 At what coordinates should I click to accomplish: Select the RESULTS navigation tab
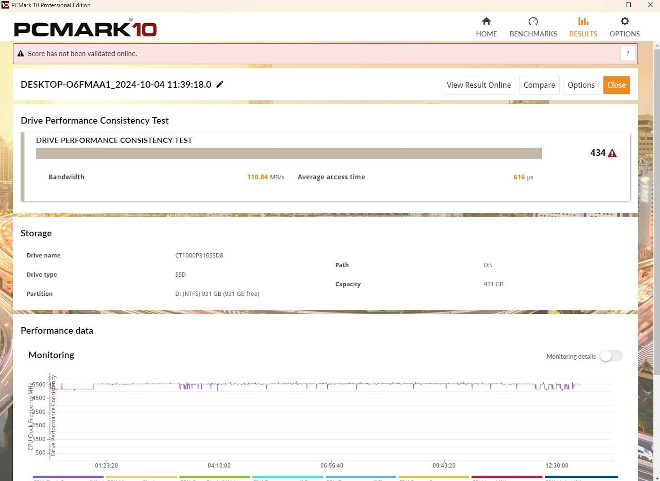click(x=583, y=27)
